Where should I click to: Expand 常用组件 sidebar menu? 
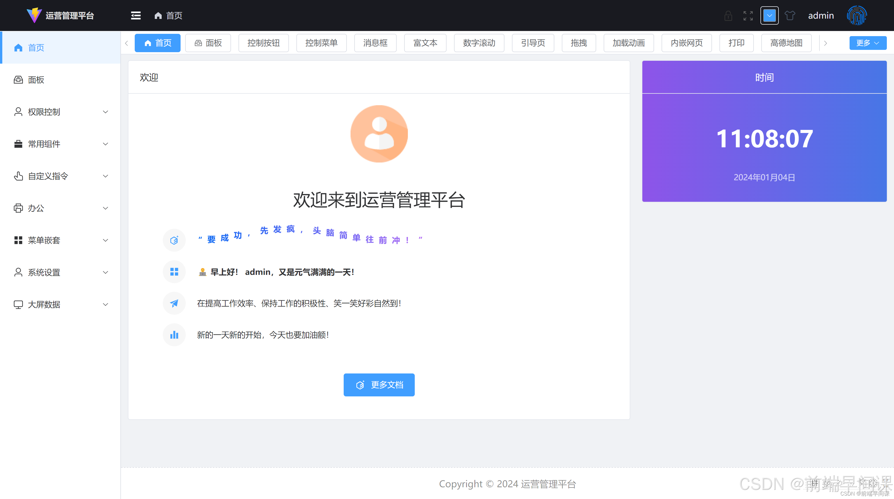[x=60, y=144]
